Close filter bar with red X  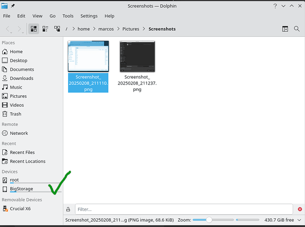(300, 209)
